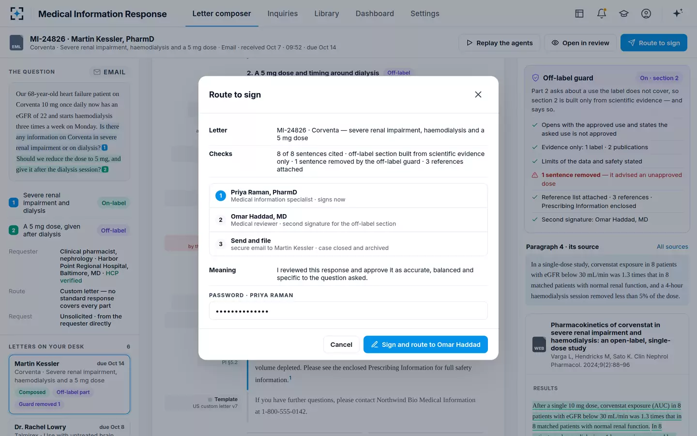Click Open in review button
Image resolution: width=697 pixels, height=436 pixels.
[580, 43]
